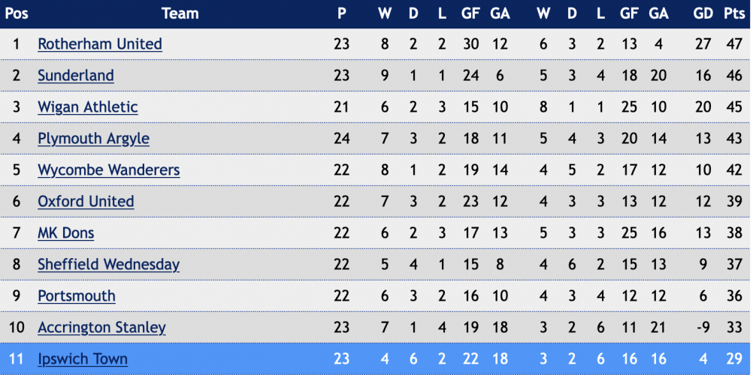Click the Team column header
The width and height of the screenshot is (753, 375).
180,13
